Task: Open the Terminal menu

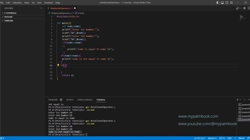Action: [48, 3]
